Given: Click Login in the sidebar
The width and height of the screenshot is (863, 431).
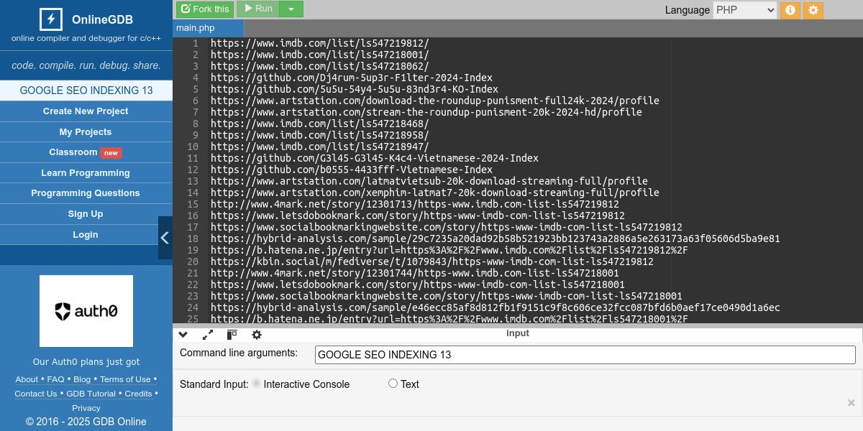Looking at the screenshot, I should (86, 235).
